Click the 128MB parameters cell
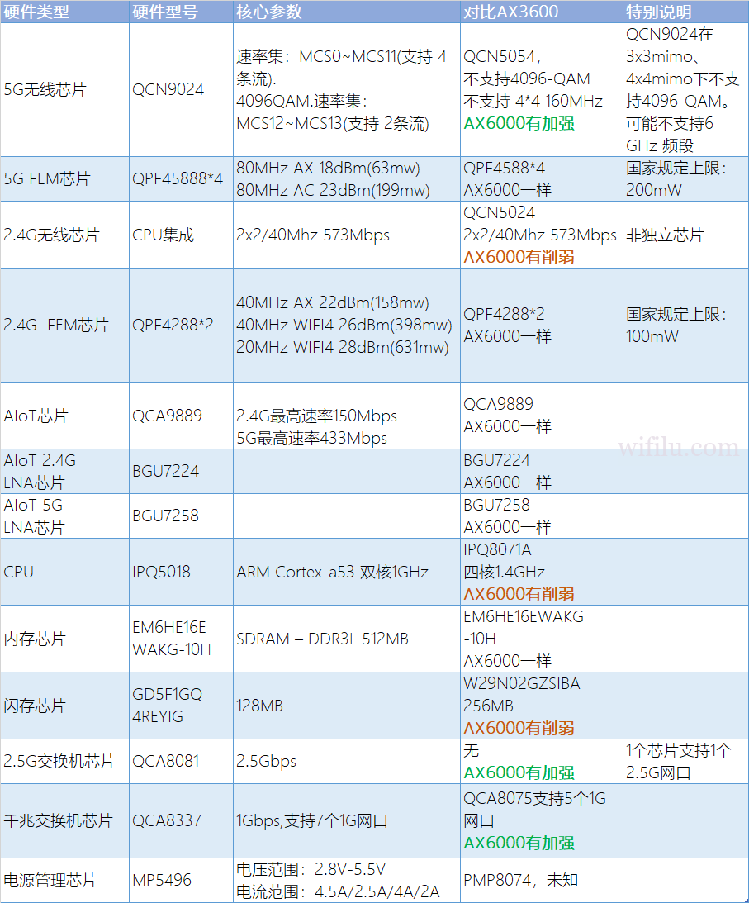The width and height of the screenshot is (749, 903). [347, 706]
